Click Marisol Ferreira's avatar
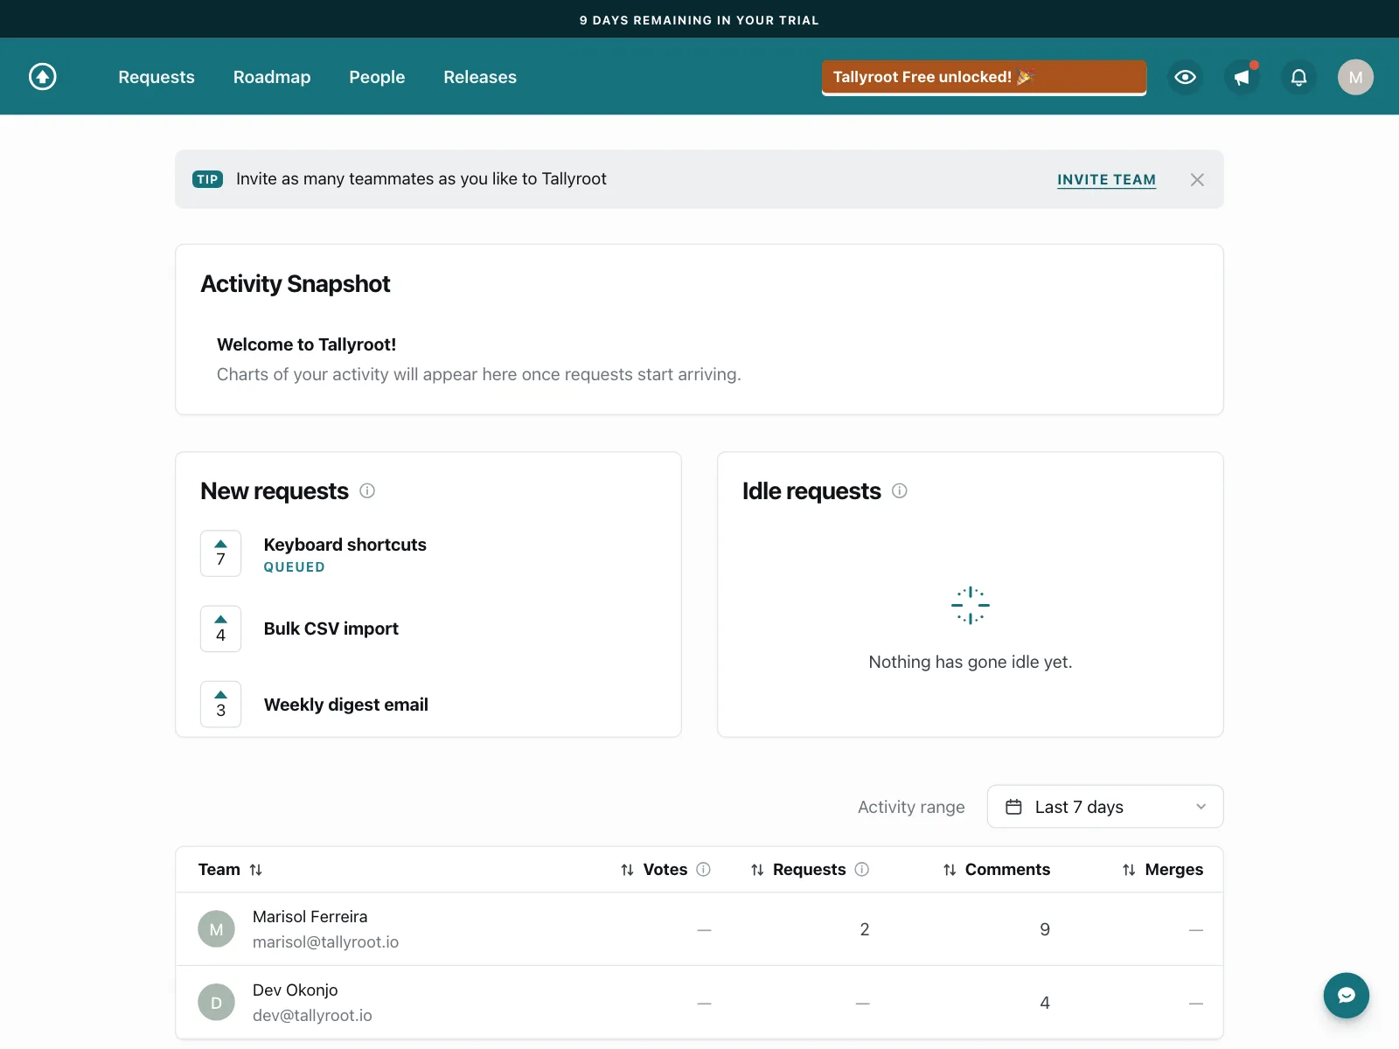 pyautogui.click(x=216, y=929)
